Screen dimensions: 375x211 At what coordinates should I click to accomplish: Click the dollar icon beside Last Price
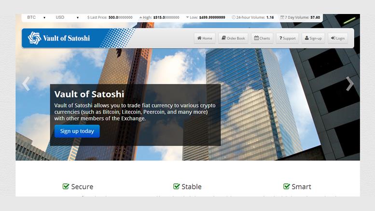pyautogui.click(x=88, y=17)
